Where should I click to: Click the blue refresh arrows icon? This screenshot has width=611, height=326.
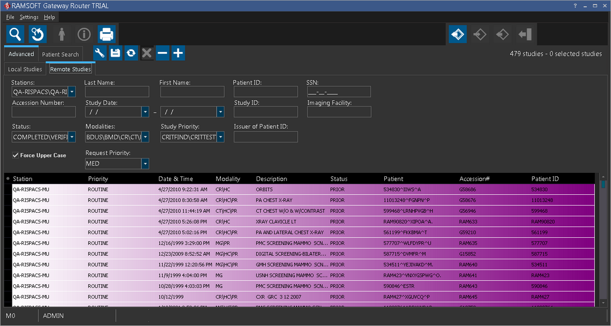(131, 53)
